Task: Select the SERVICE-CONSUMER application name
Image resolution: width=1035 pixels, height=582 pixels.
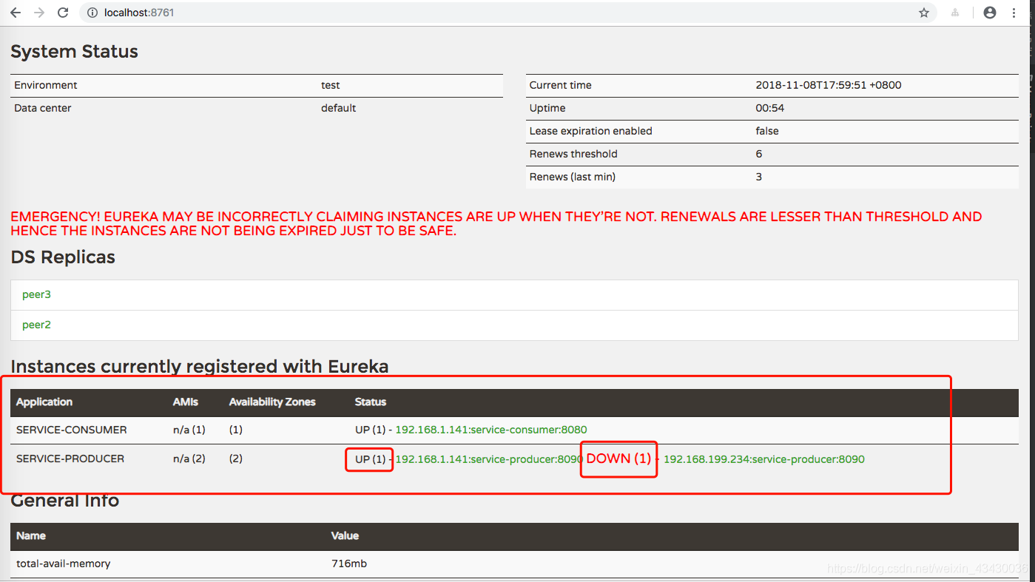Action: click(x=72, y=430)
